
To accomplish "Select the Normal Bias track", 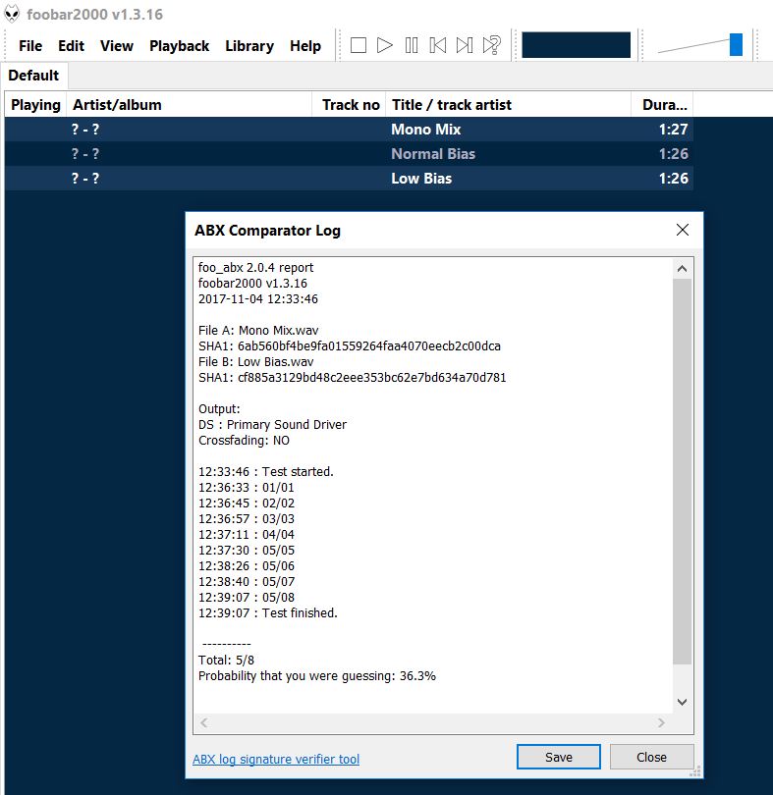I will tap(350, 154).
